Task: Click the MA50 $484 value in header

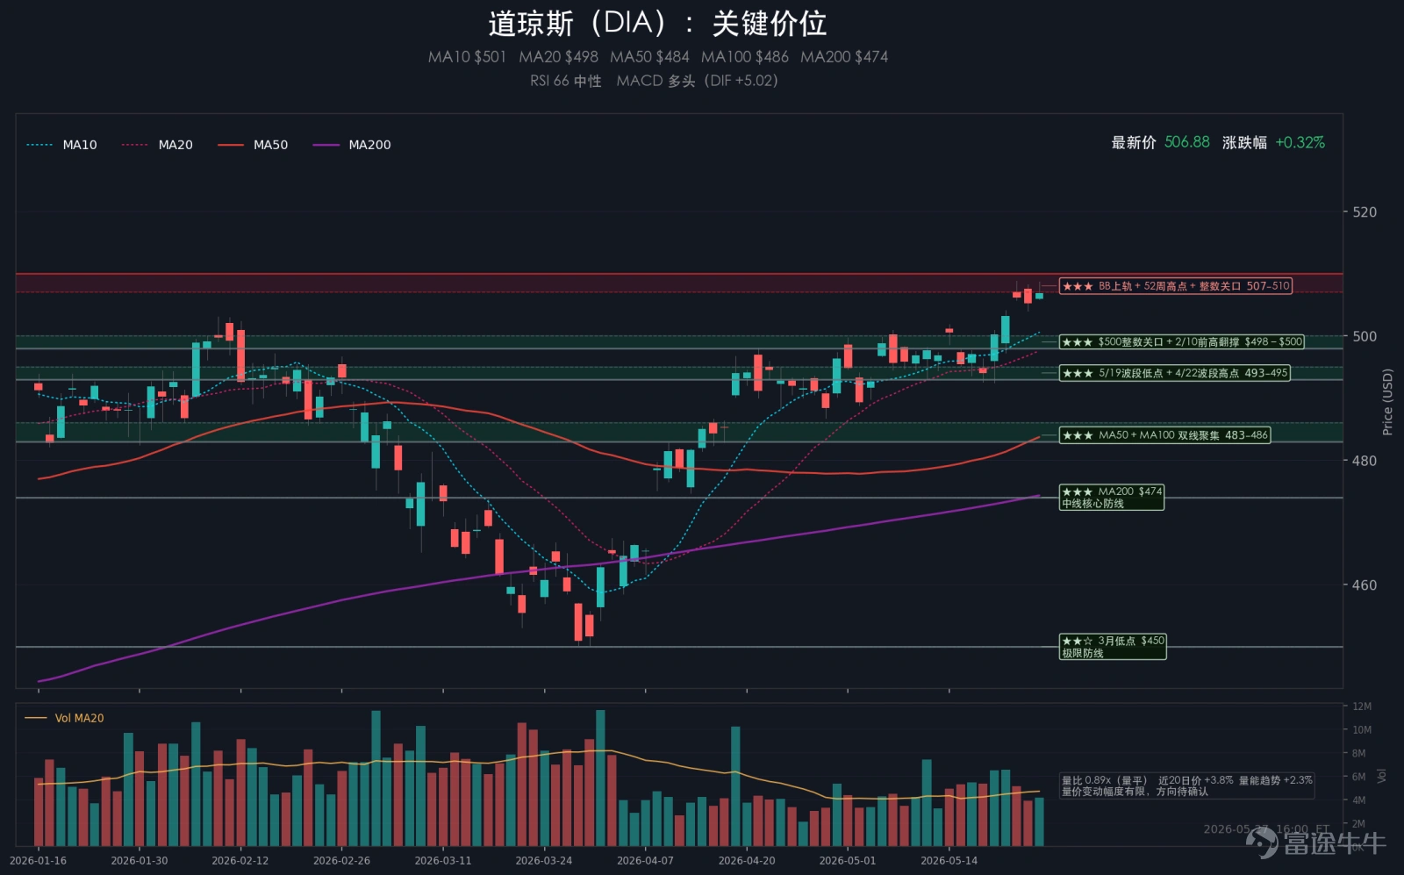Action: click(649, 57)
